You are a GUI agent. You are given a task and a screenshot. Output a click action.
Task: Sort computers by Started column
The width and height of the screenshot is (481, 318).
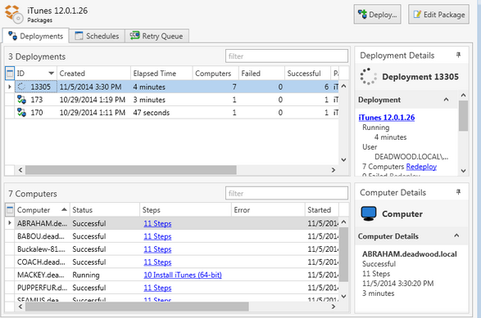pyautogui.click(x=322, y=210)
